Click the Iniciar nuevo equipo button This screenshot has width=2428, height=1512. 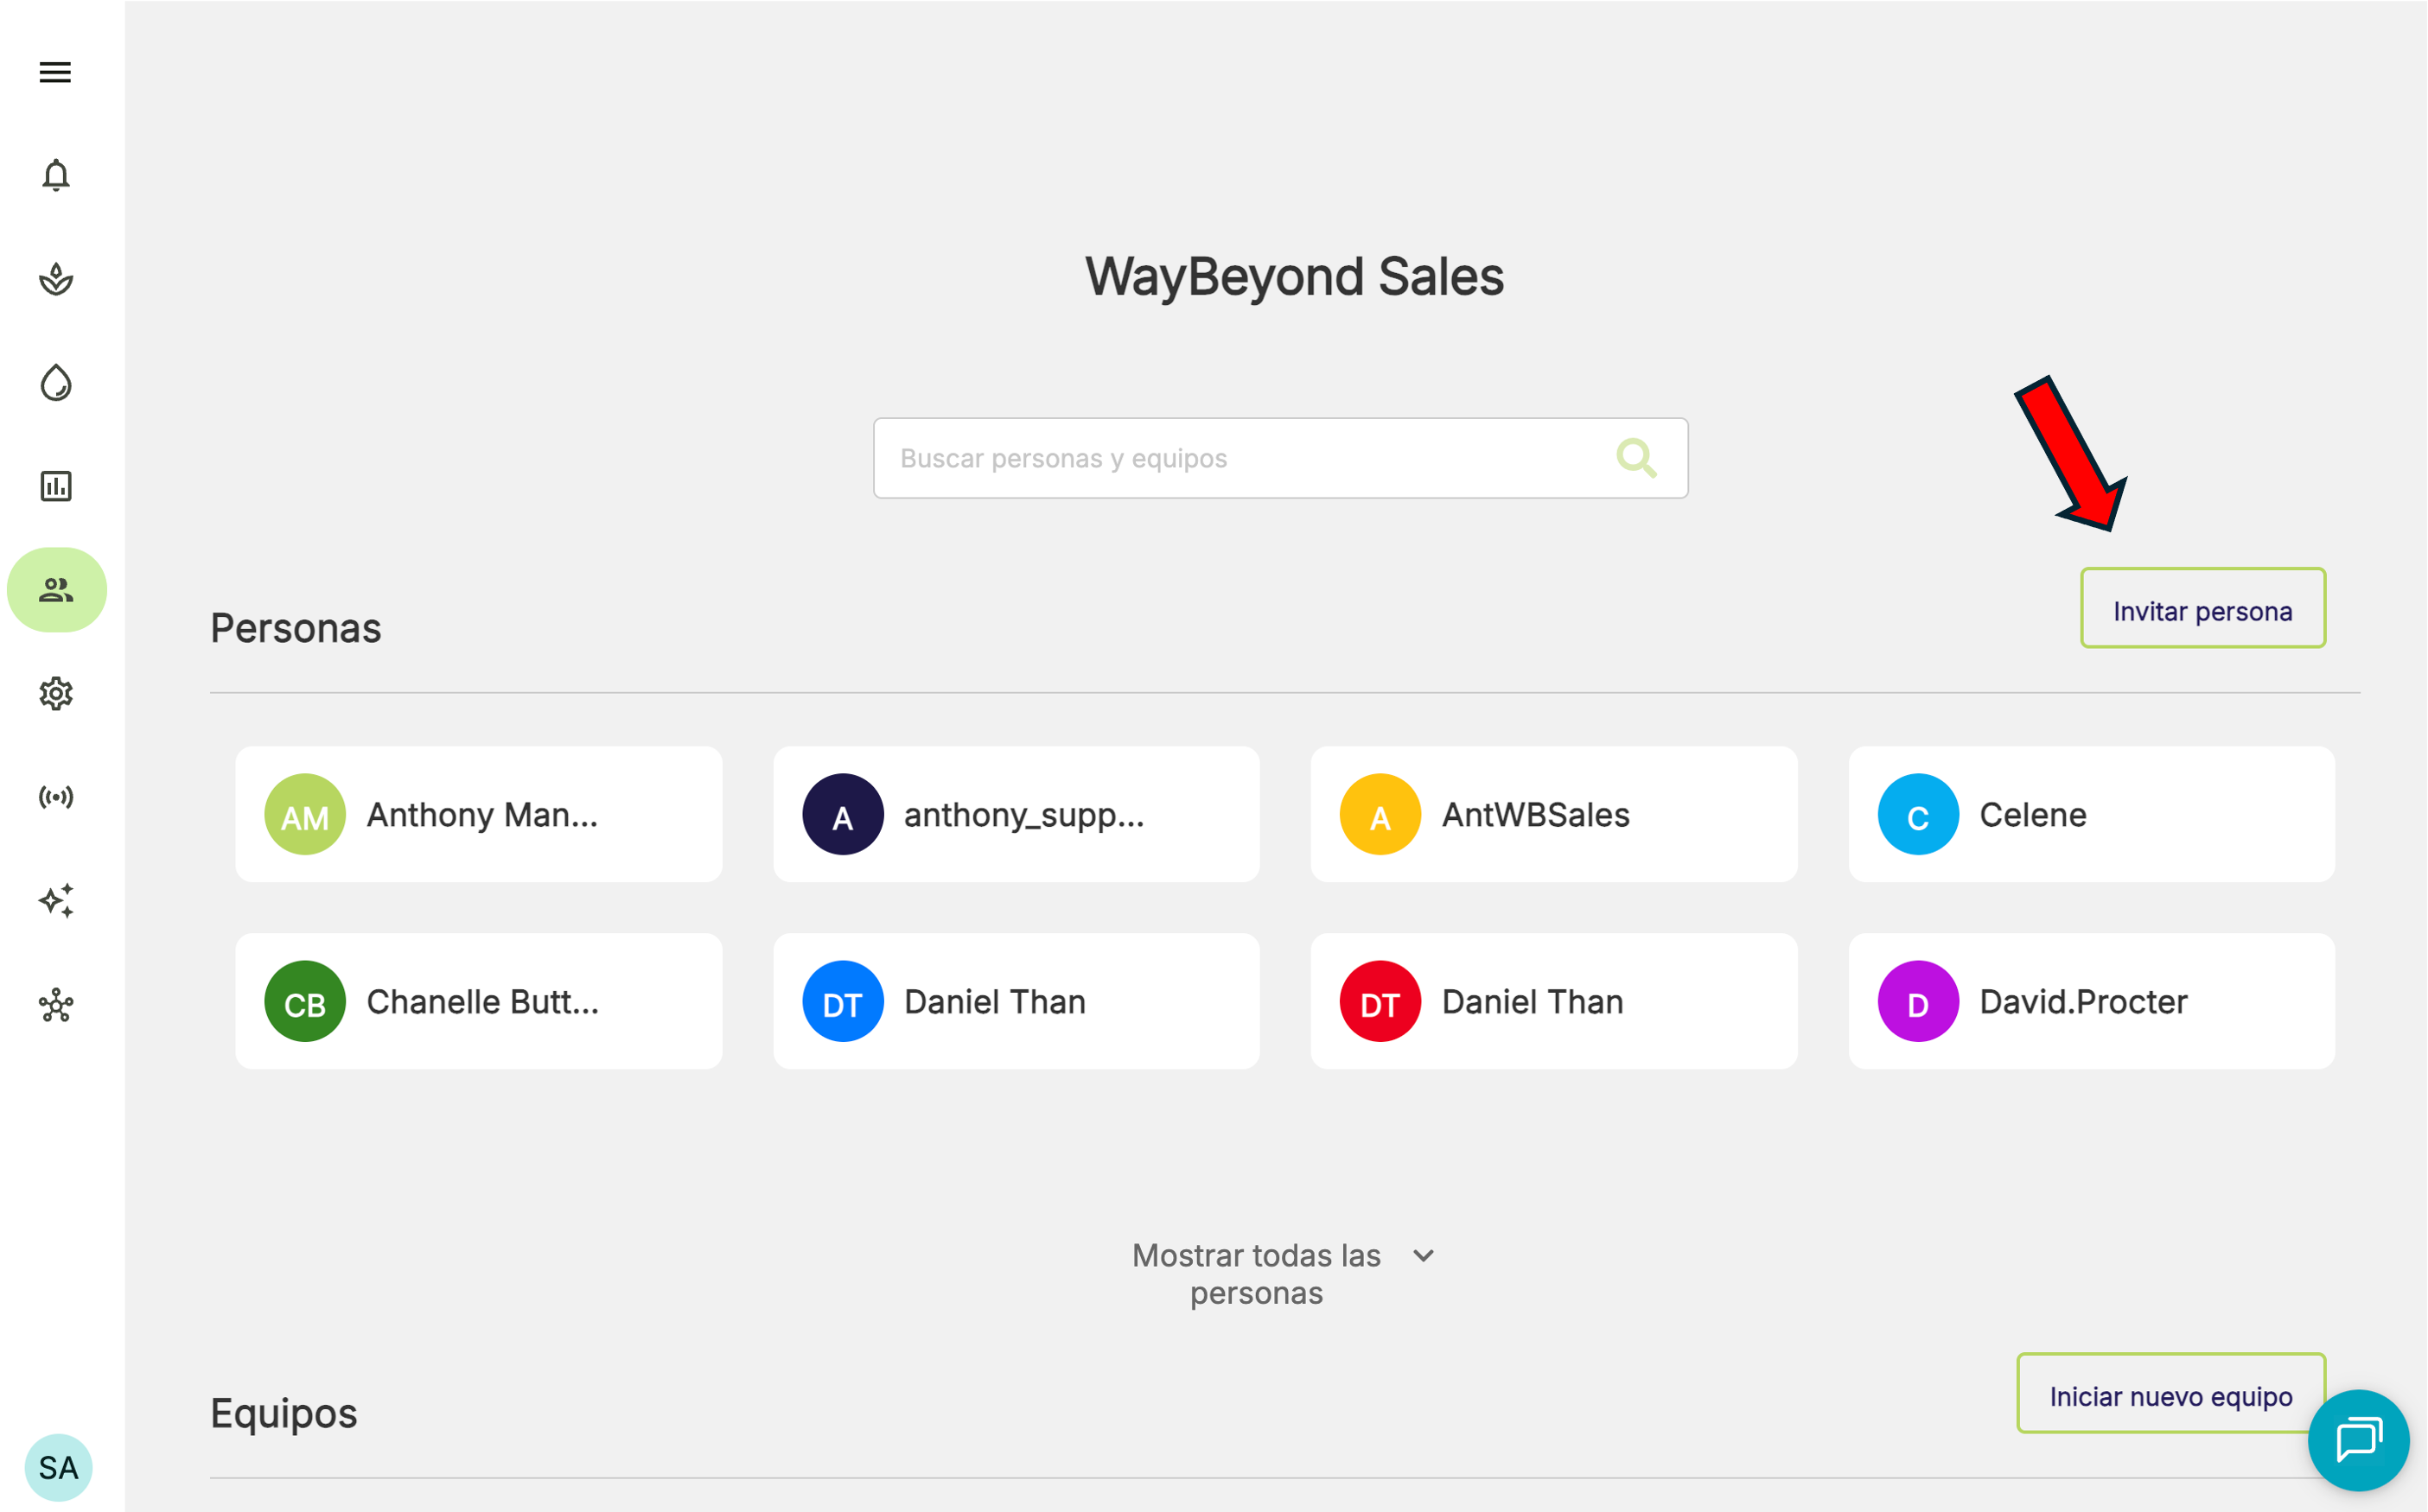tap(2171, 1394)
